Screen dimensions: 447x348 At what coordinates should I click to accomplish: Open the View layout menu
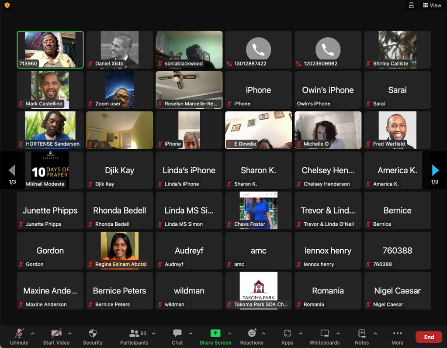pos(432,5)
